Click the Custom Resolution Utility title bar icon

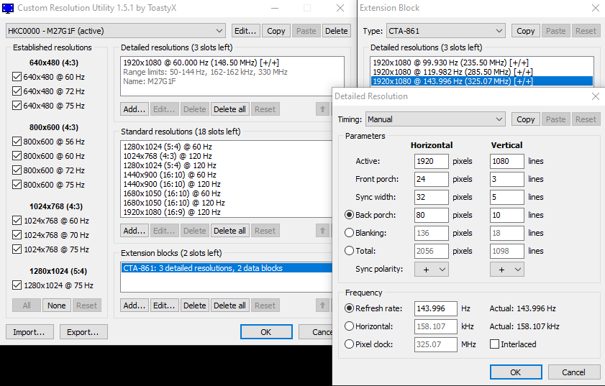point(8,8)
